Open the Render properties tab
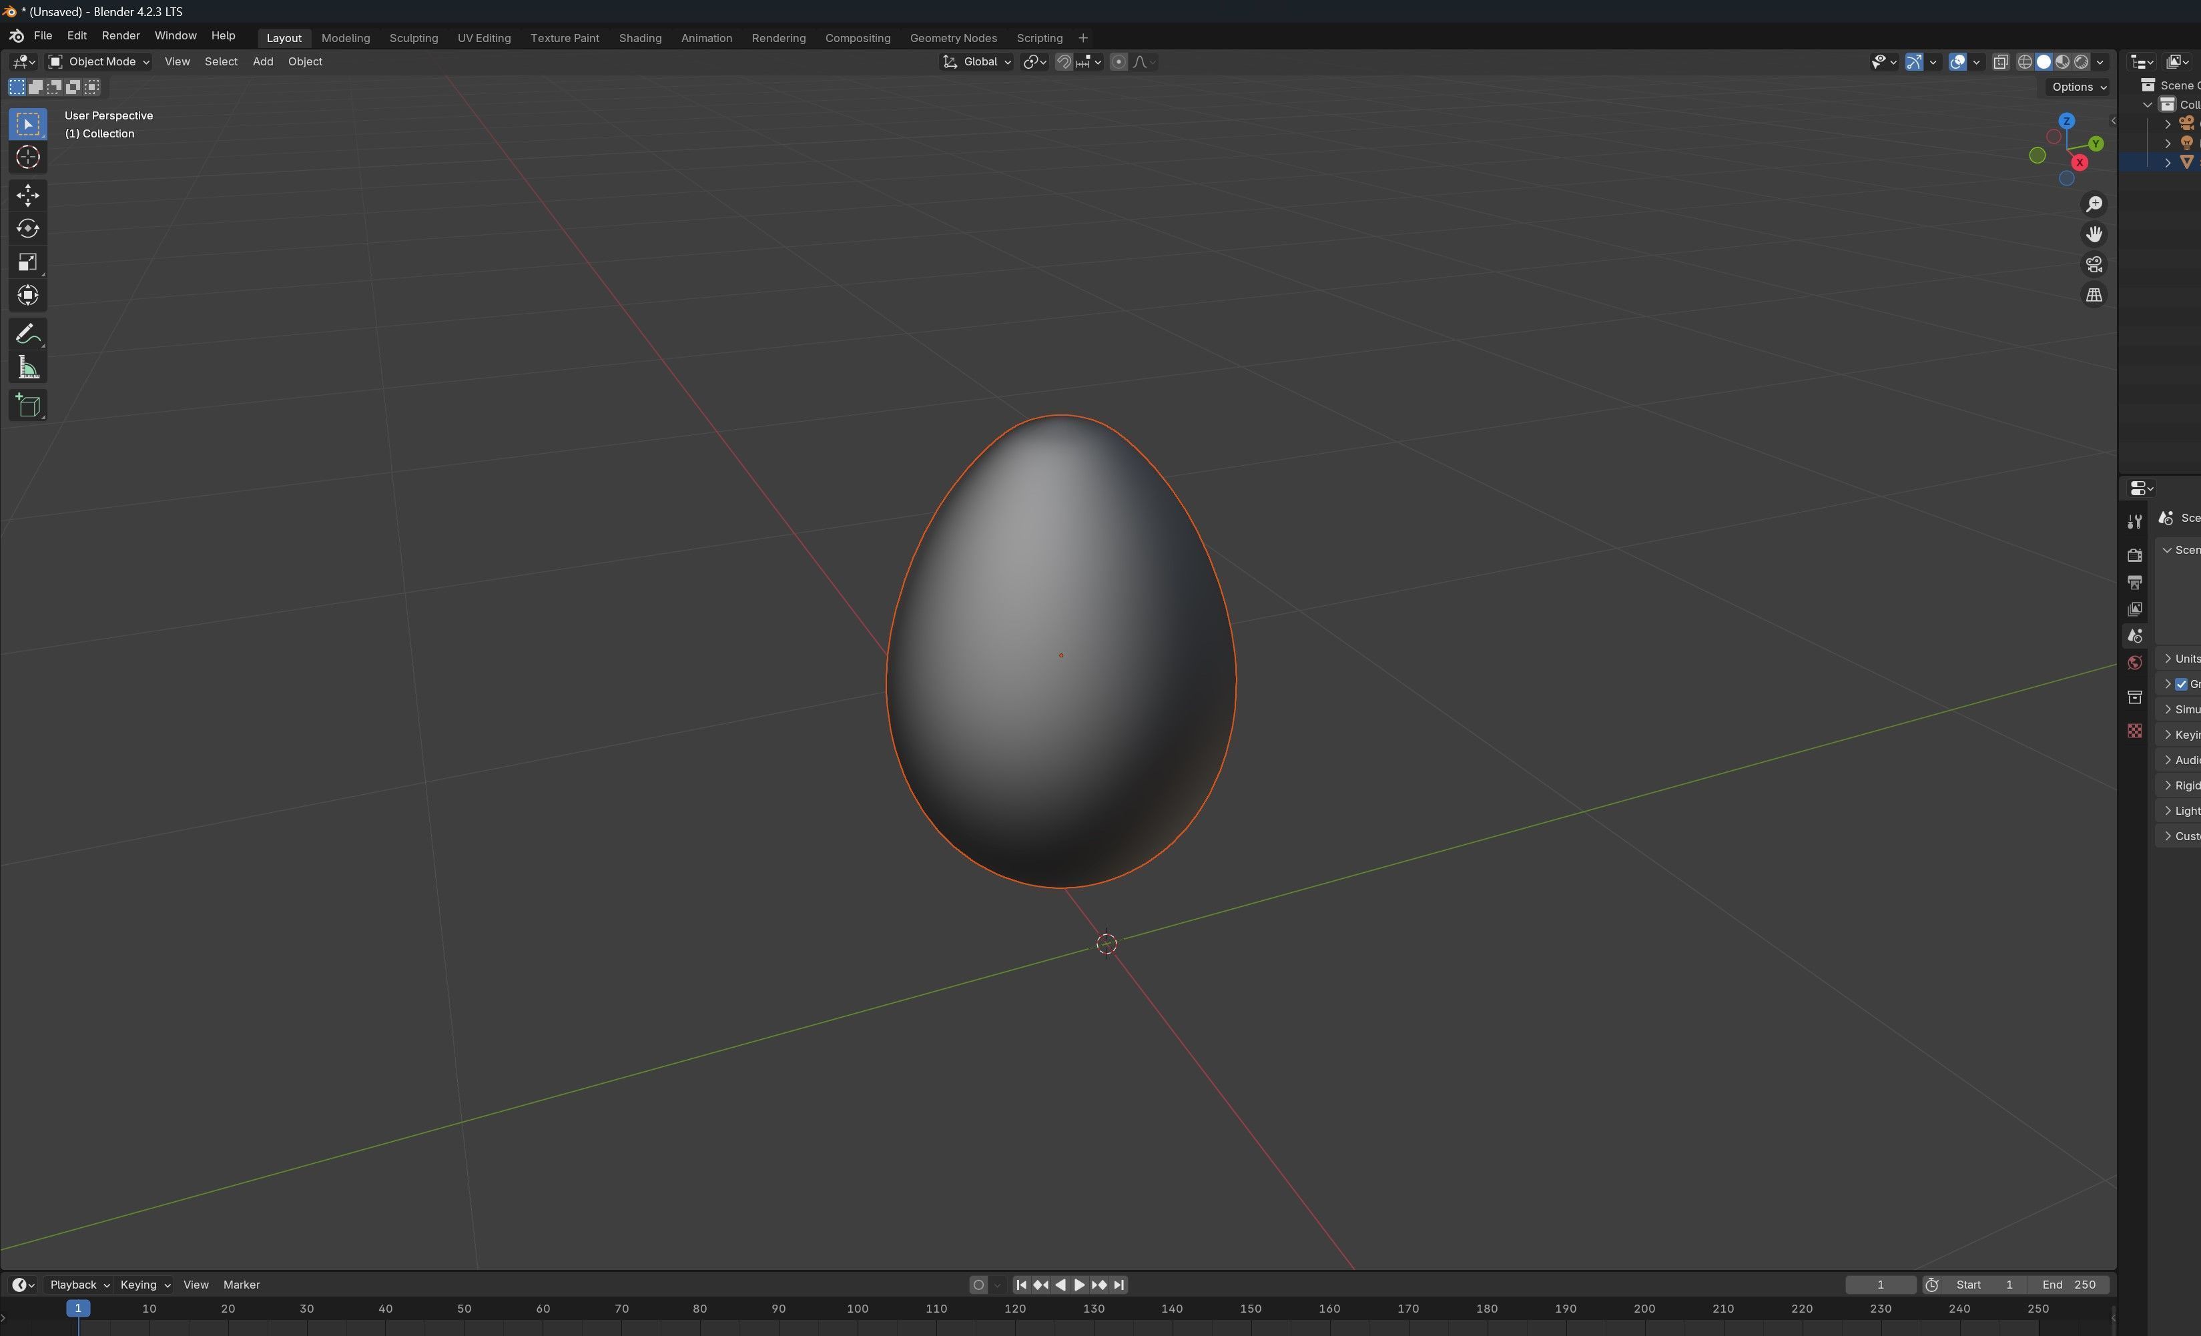This screenshot has width=2201, height=1336. (2134, 555)
